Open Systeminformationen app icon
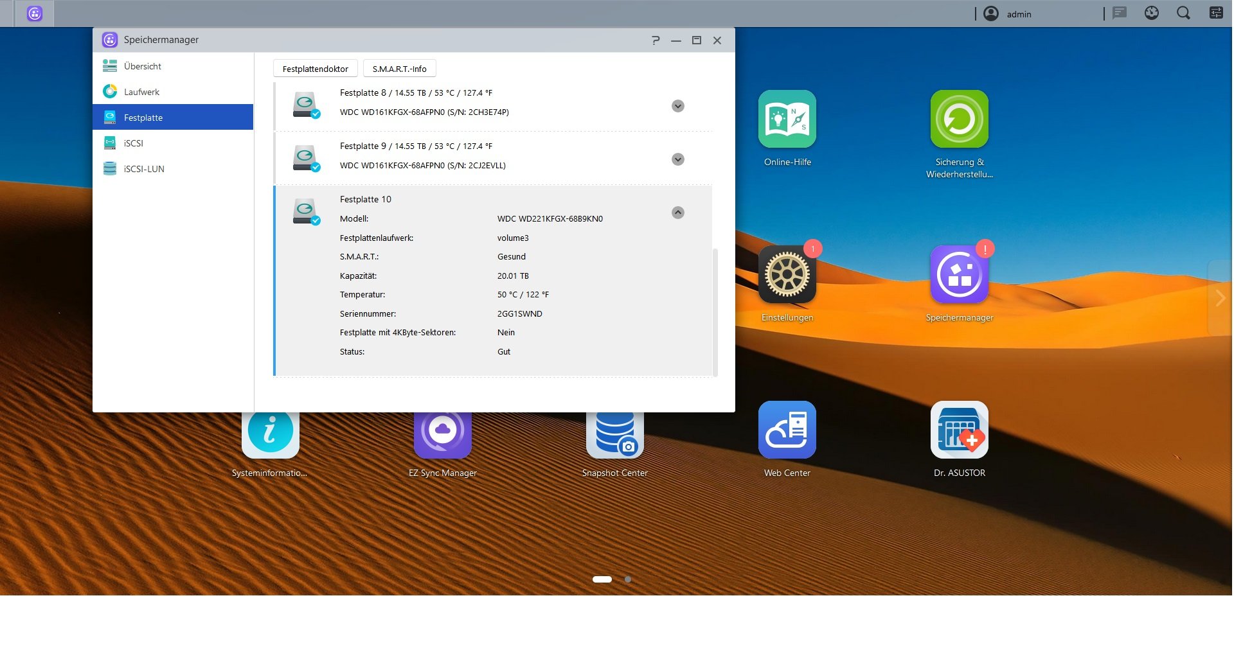This screenshot has width=1234, height=668. [271, 435]
